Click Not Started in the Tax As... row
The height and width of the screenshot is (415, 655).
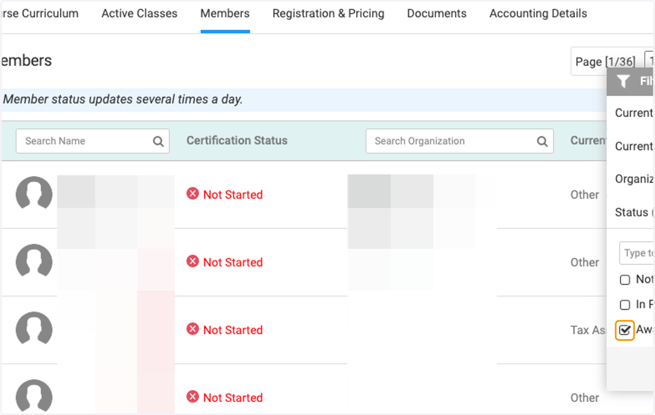click(x=233, y=330)
